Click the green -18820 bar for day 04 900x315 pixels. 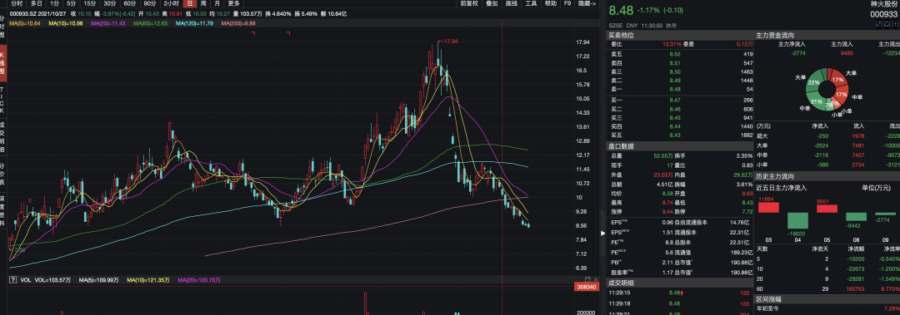point(798,221)
